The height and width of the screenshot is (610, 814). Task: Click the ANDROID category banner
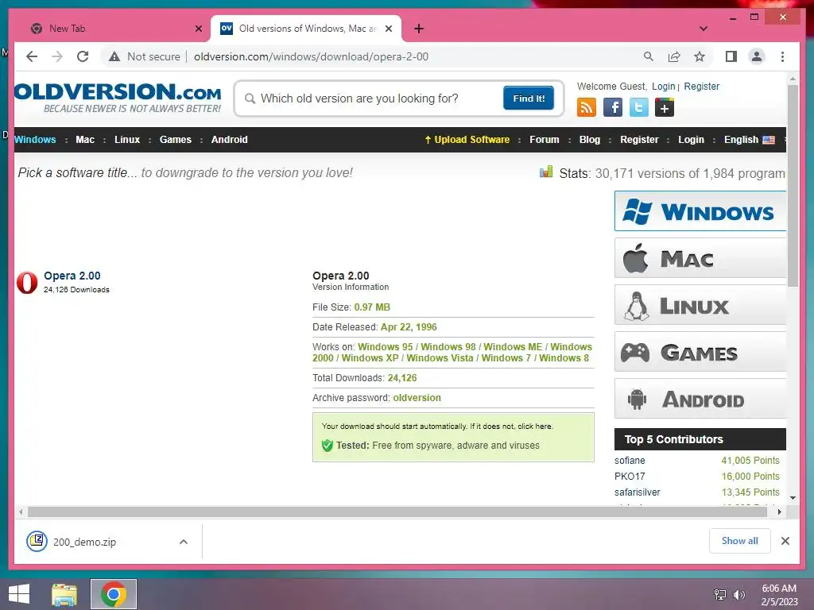point(700,399)
